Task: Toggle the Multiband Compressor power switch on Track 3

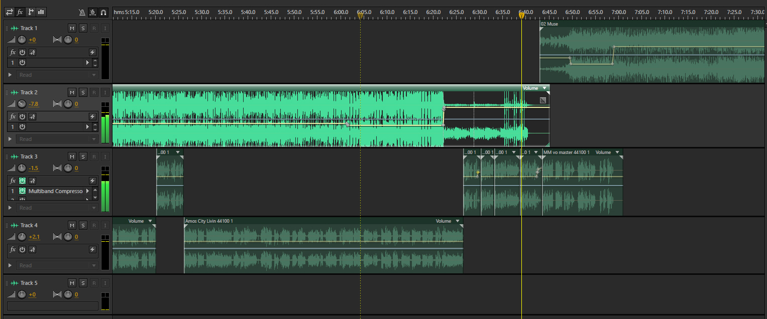Action: pyautogui.click(x=22, y=191)
